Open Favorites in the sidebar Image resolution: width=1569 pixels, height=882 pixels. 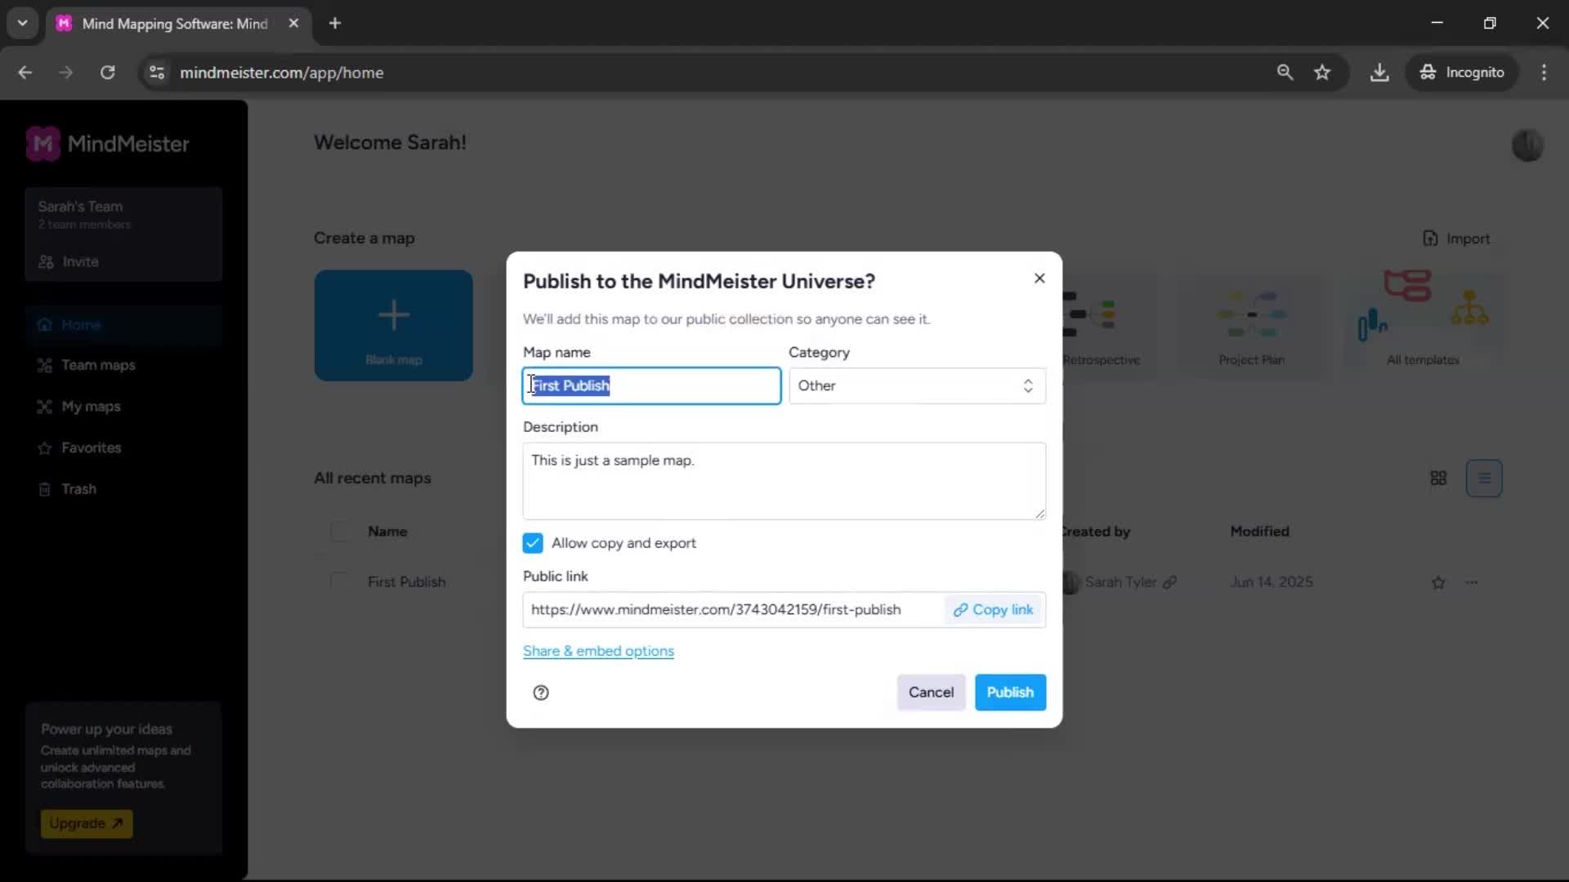[91, 448]
